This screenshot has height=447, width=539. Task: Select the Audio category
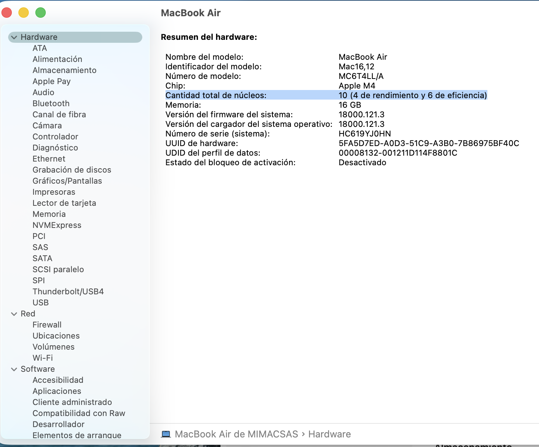pyautogui.click(x=44, y=93)
